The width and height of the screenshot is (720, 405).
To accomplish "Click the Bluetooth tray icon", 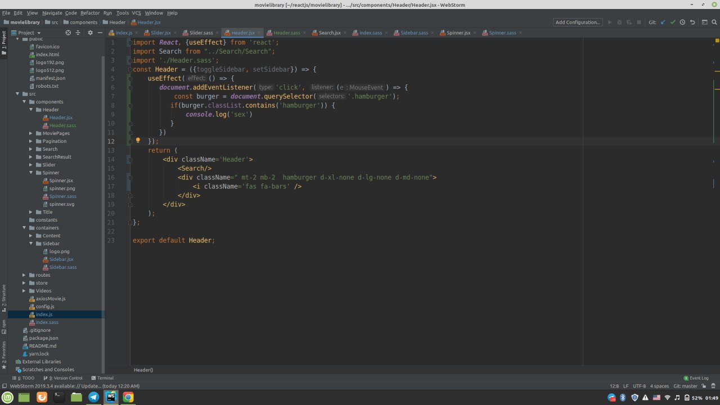I will [623, 398].
